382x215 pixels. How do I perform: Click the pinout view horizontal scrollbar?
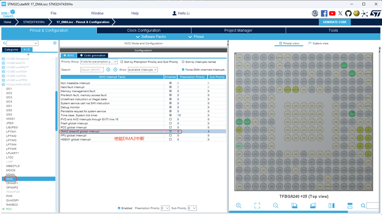click(288, 212)
